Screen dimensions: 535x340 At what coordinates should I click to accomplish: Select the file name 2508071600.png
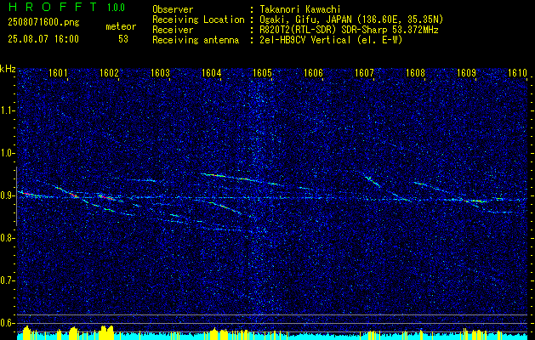point(43,23)
